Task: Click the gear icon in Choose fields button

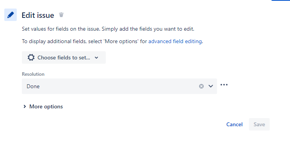Action: point(31,57)
